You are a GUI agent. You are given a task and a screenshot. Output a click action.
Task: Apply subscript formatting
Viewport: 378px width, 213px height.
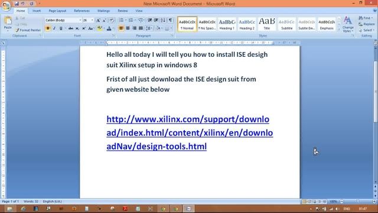[x=77, y=28]
